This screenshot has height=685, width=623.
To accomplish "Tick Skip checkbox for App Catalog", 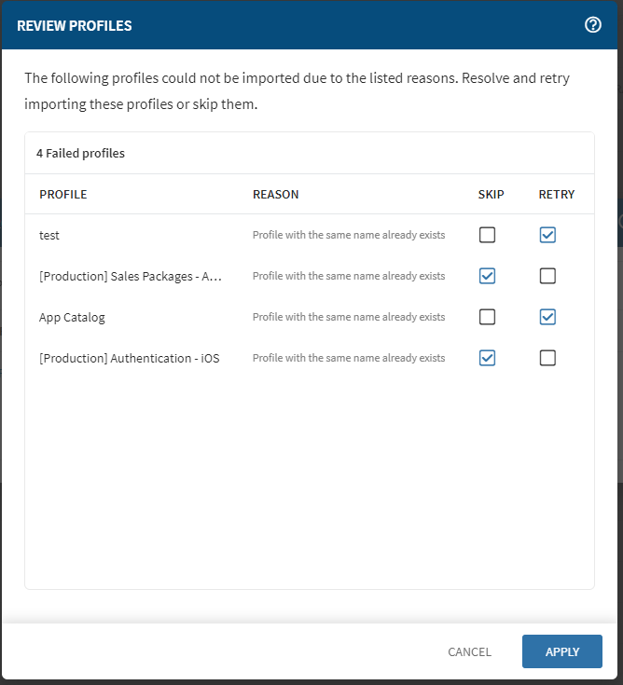I will coord(487,317).
